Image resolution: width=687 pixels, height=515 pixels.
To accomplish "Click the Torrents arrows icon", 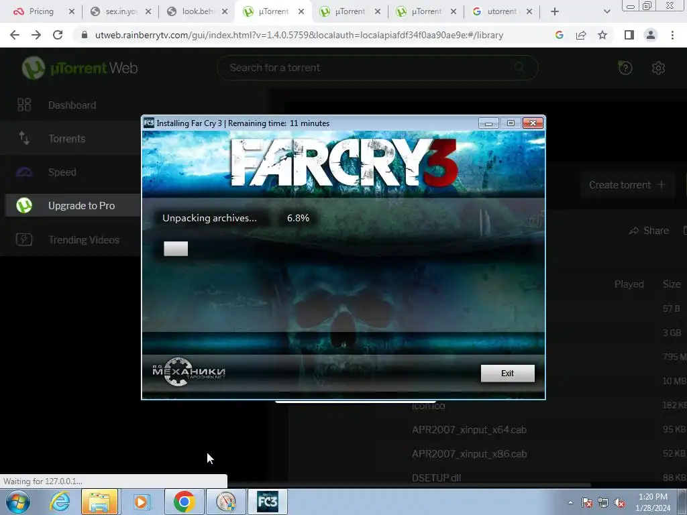I will [x=24, y=138].
